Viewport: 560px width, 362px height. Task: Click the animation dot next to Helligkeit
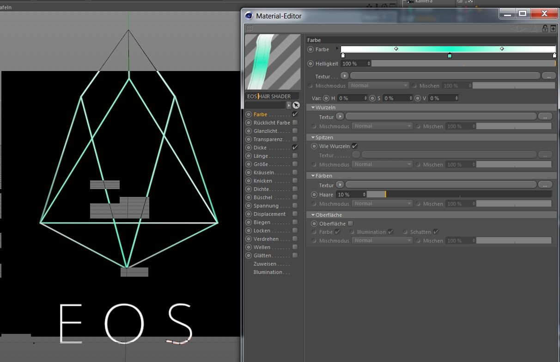coord(310,64)
